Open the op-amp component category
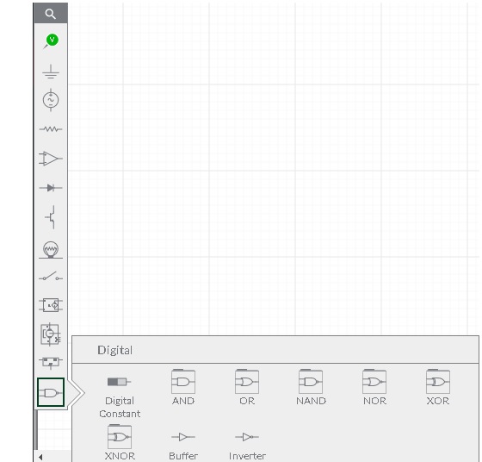This screenshot has height=462, width=482. pyautogui.click(x=51, y=159)
